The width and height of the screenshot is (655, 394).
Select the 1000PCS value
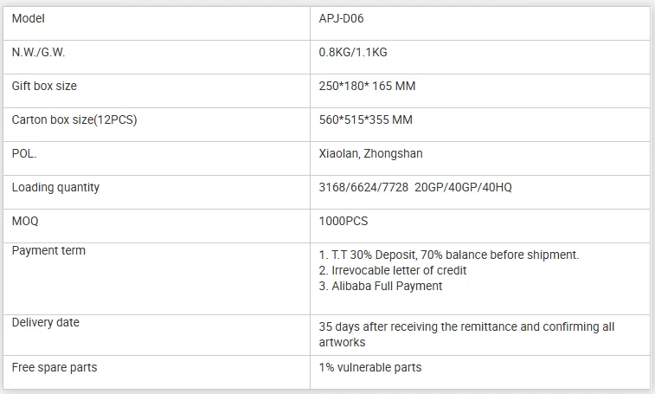pos(344,221)
